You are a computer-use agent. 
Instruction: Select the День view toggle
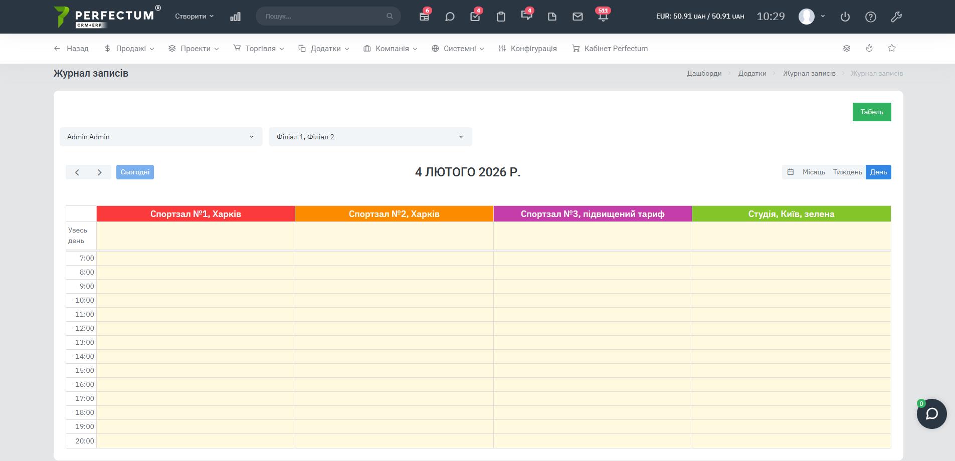[878, 172]
